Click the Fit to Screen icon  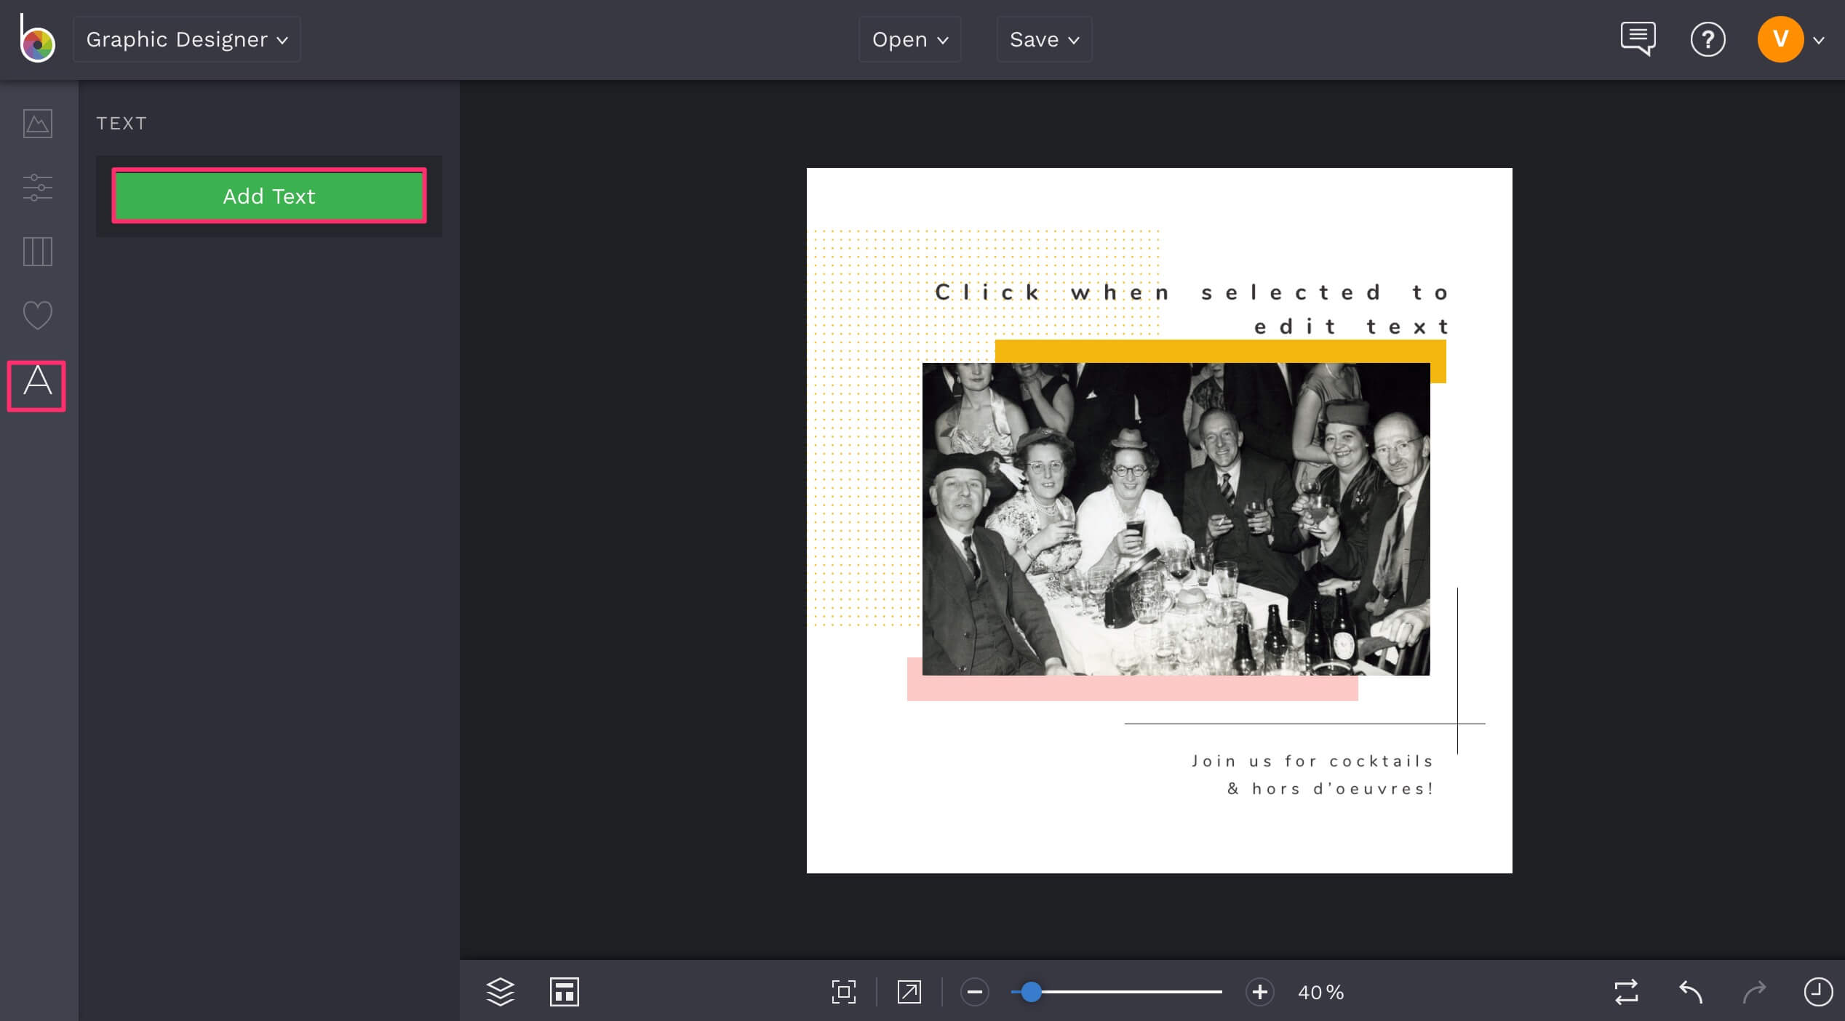(842, 992)
